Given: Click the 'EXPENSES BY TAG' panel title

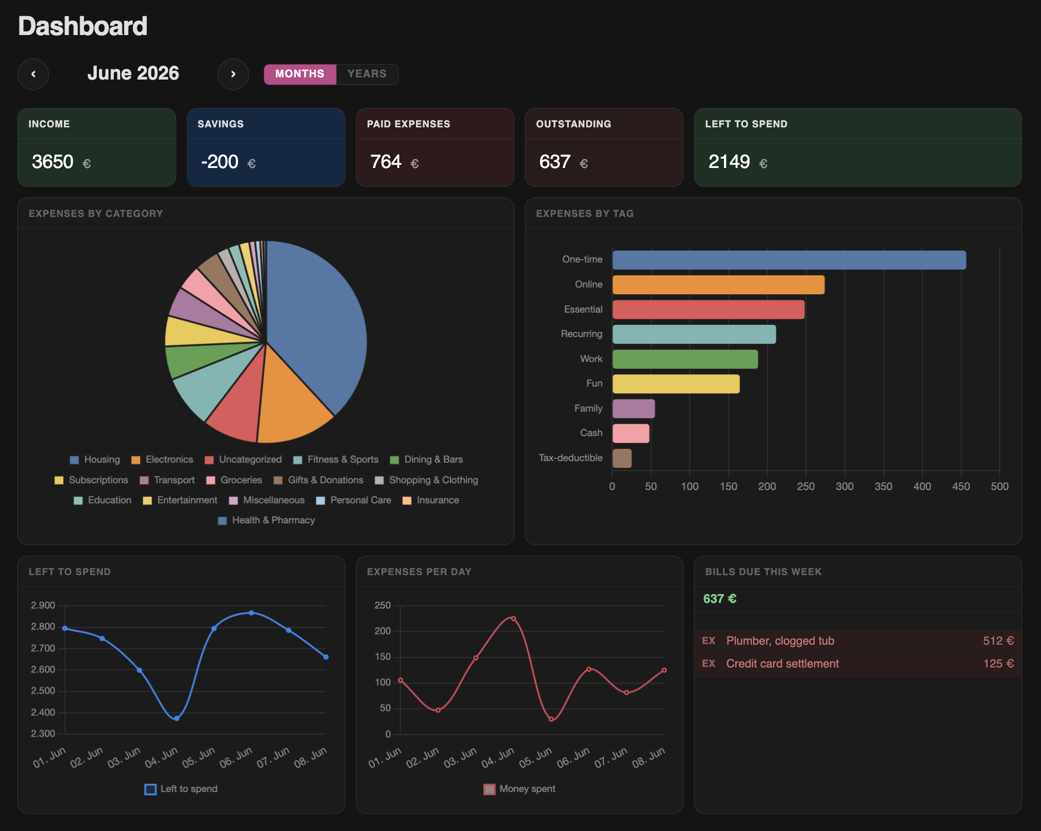Looking at the screenshot, I should 585,214.
